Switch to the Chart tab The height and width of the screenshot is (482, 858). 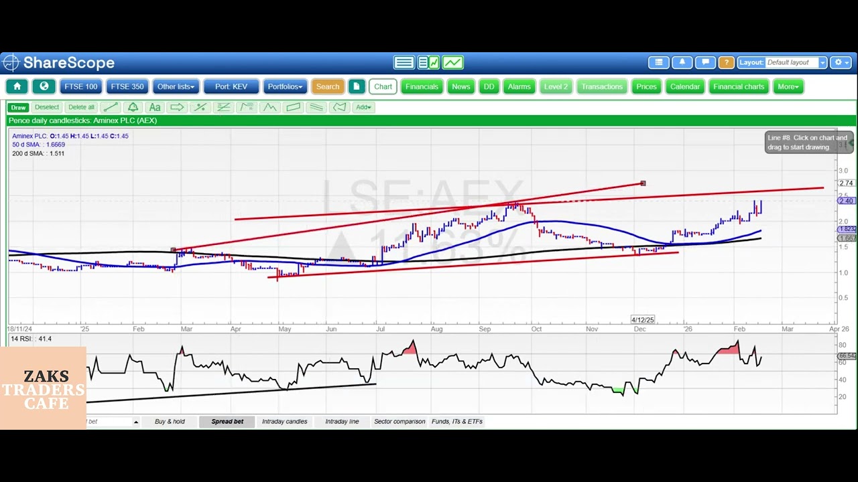tap(383, 86)
